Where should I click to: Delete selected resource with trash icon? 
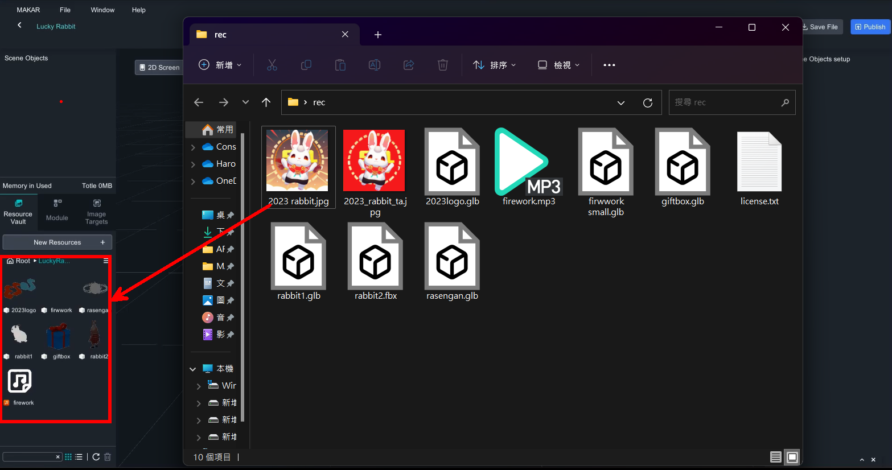tap(108, 457)
